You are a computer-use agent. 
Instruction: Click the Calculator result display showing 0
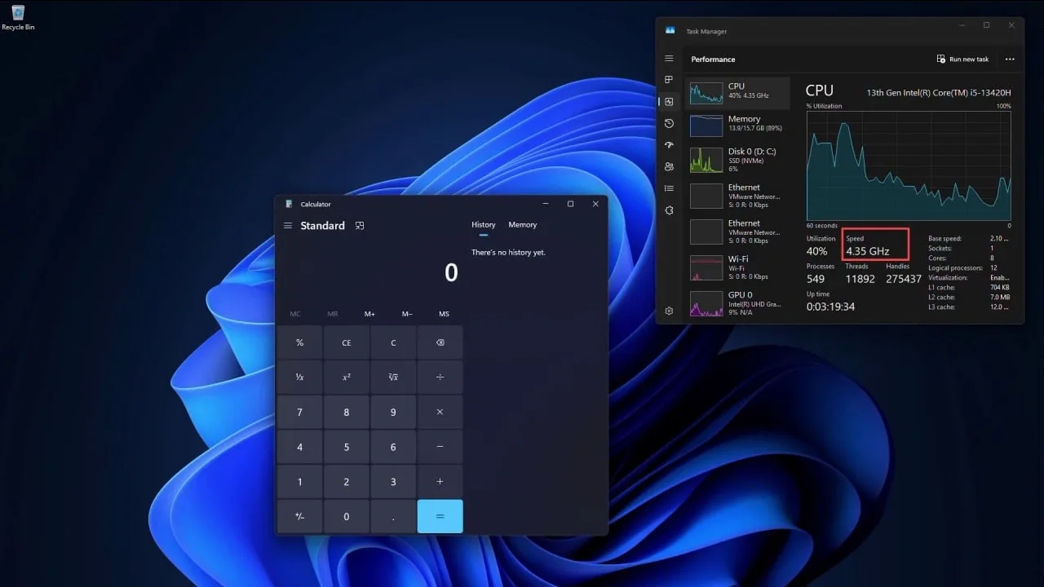[451, 273]
